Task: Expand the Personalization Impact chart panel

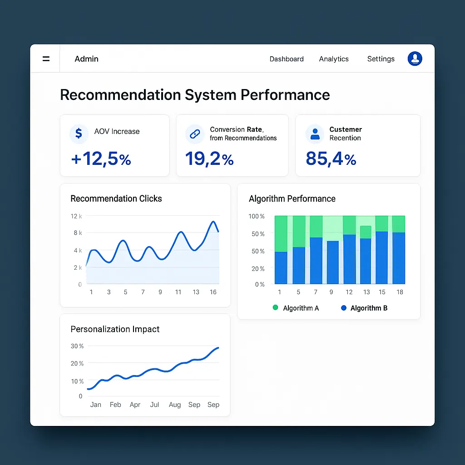Action: (x=145, y=366)
